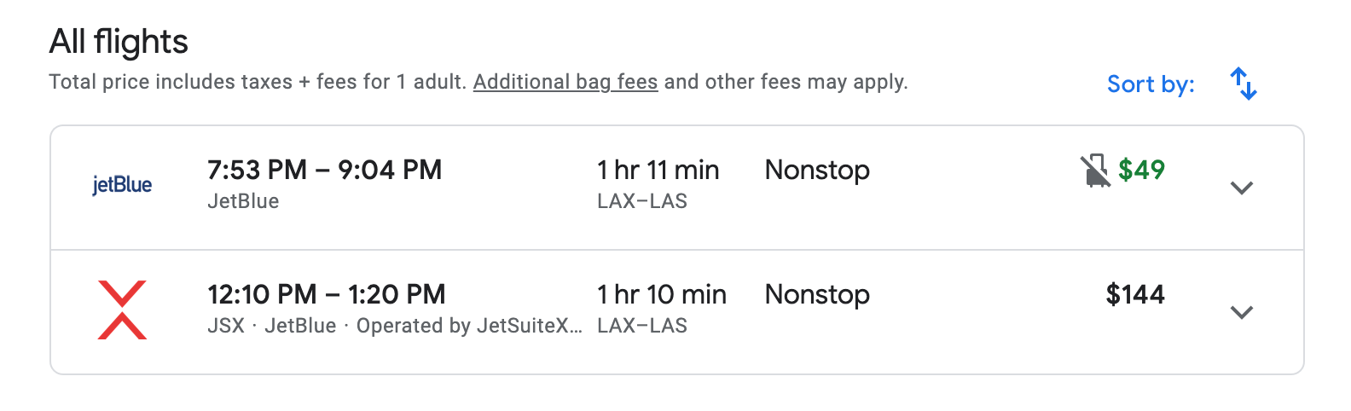
Task: Click the JetBlue airline logo
Action: (122, 185)
